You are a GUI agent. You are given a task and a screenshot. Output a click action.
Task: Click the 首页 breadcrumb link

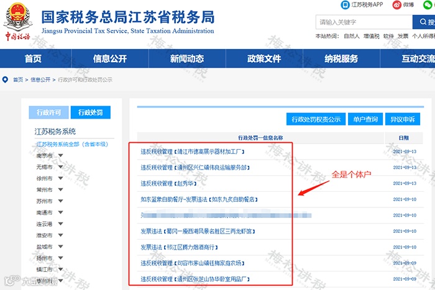pyautogui.click(x=18, y=80)
